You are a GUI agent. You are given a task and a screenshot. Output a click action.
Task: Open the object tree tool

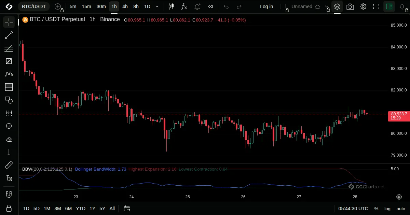[x=9, y=178]
